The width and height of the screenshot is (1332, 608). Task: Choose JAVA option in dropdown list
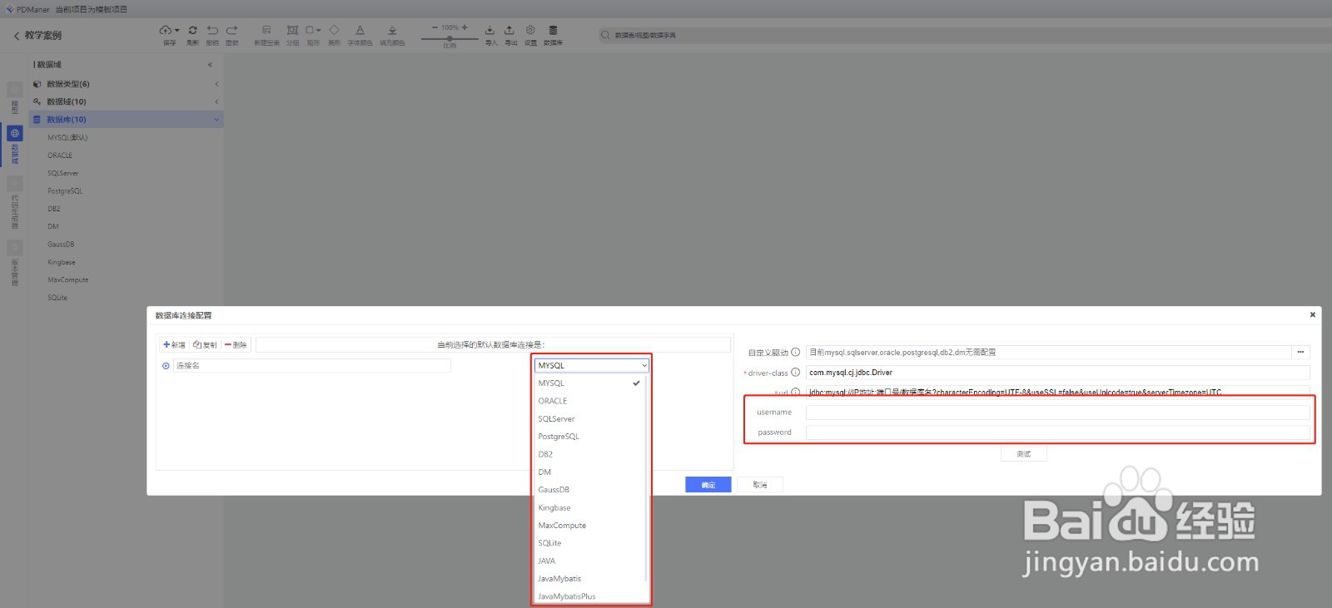click(x=589, y=561)
